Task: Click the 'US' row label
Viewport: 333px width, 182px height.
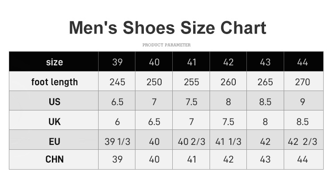Action: click(x=54, y=102)
